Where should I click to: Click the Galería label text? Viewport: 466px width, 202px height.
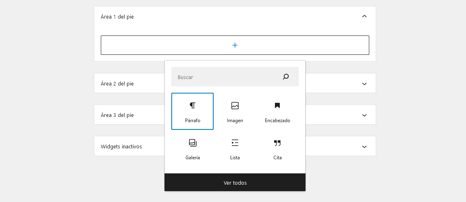(x=193, y=158)
